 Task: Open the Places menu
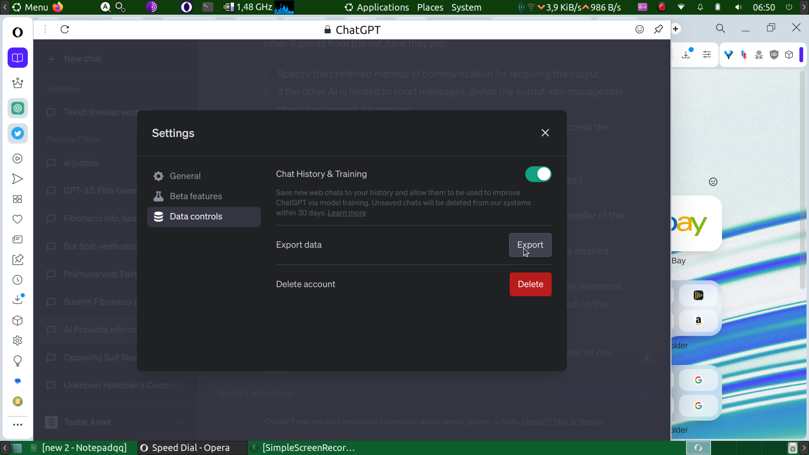point(430,7)
